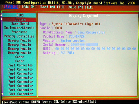Click the ENTER-Accept hint
Viewport: 139px width, 104px height.
41,102
